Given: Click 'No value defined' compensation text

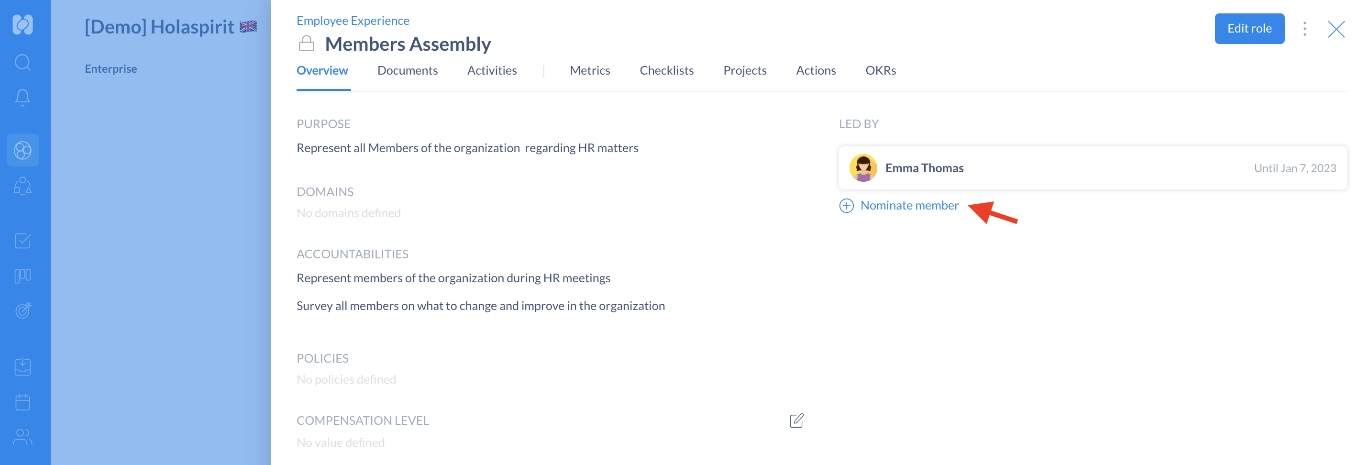Looking at the screenshot, I should [x=340, y=443].
